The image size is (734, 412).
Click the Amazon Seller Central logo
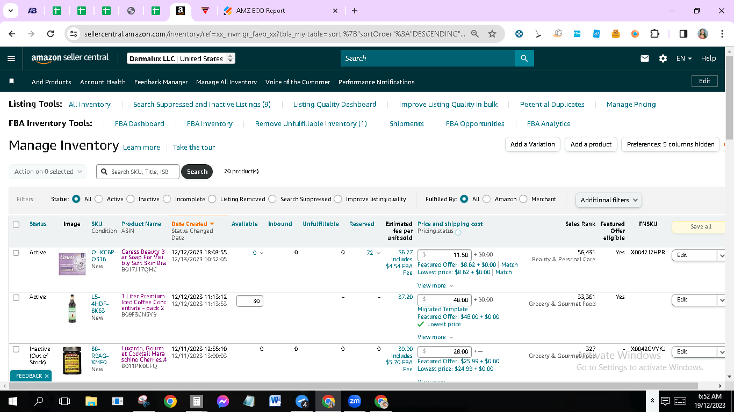(70, 58)
